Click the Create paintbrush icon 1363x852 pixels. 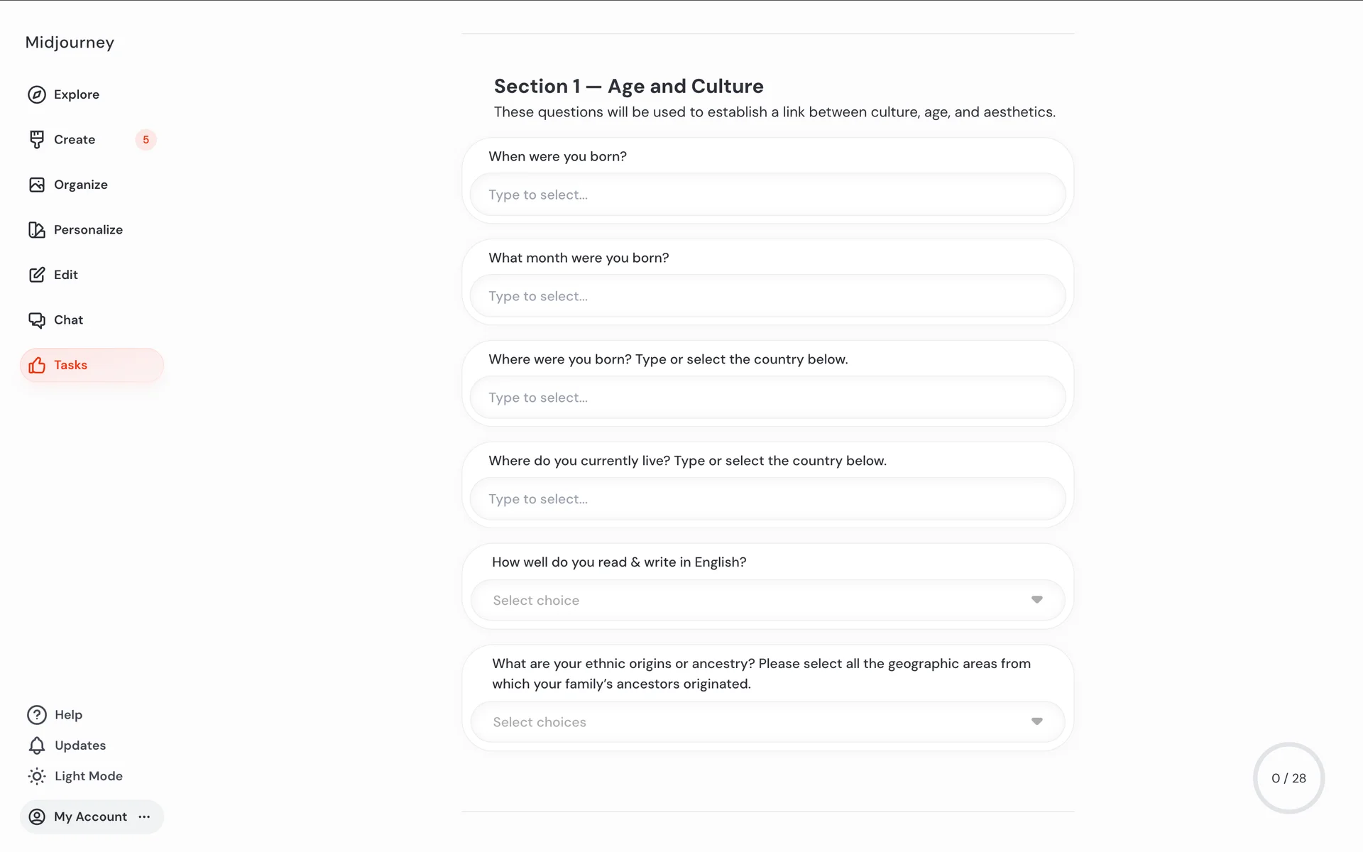[37, 140]
